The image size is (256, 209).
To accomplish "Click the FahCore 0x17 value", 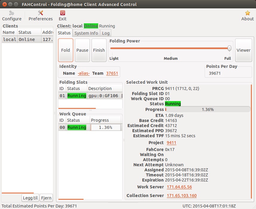I will click(170, 149).
